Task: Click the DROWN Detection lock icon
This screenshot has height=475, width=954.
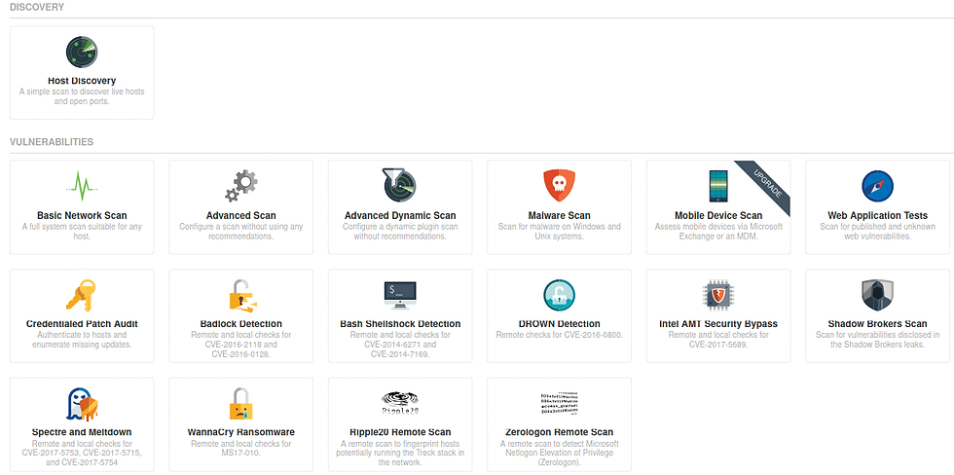Action: [x=559, y=295]
